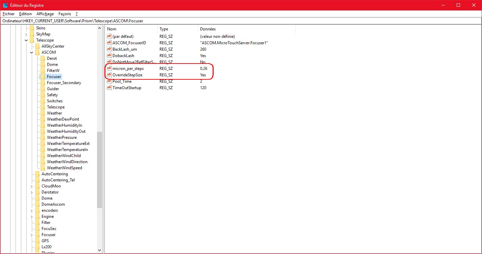Click the Focuser_Secondary folder icon
The width and height of the screenshot is (482, 254).
[43, 83]
